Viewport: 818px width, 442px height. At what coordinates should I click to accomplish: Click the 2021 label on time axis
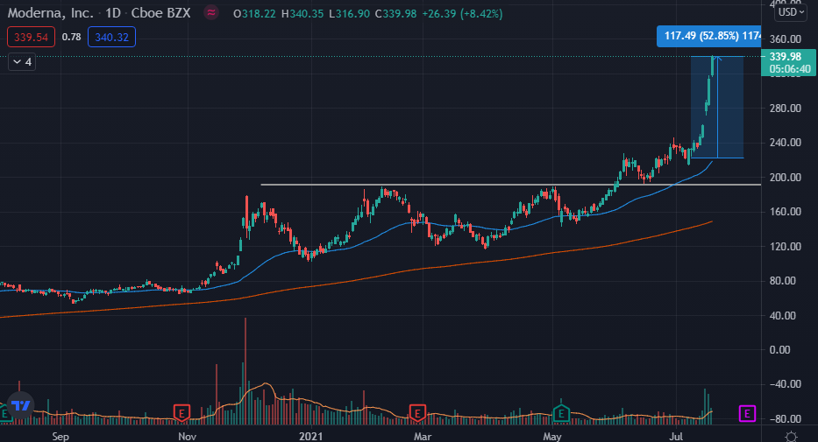click(311, 436)
